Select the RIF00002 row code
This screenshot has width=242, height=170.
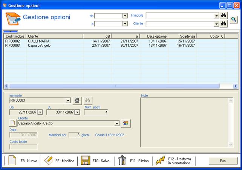pos(12,41)
